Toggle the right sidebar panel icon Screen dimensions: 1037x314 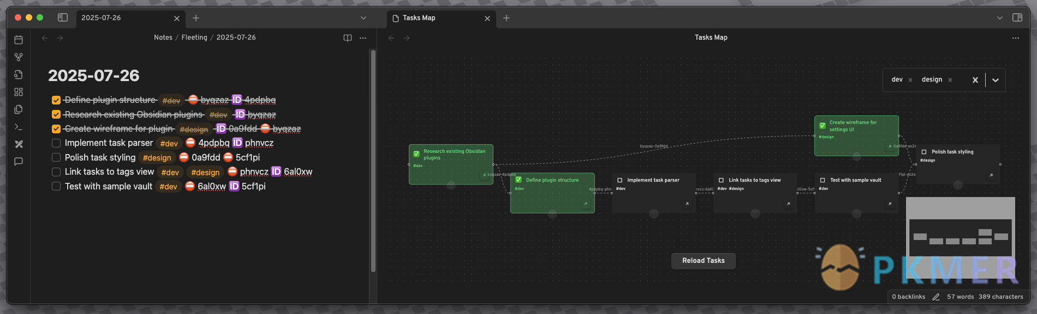[x=1017, y=18]
